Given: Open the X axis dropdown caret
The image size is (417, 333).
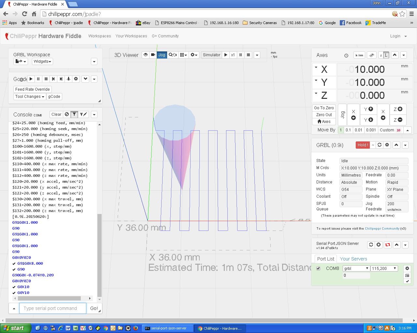Looking at the screenshot, I should (x=316, y=67).
